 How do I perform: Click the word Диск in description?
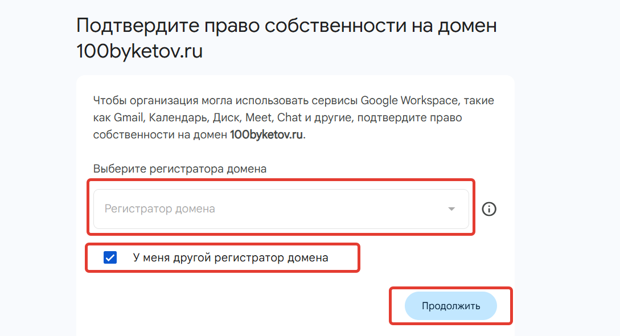pos(226,118)
